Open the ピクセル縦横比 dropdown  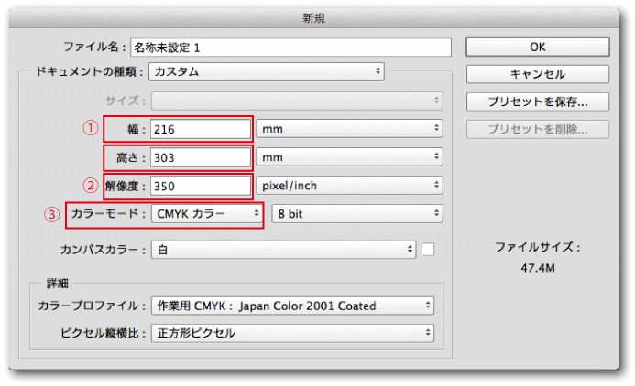pyautogui.click(x=292, y=333)
